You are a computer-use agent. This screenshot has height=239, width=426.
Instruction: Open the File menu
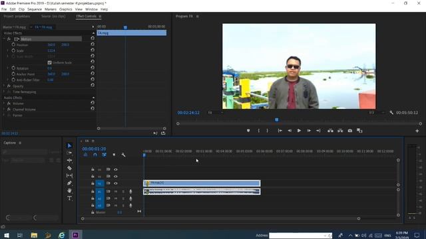click(4, 9)
